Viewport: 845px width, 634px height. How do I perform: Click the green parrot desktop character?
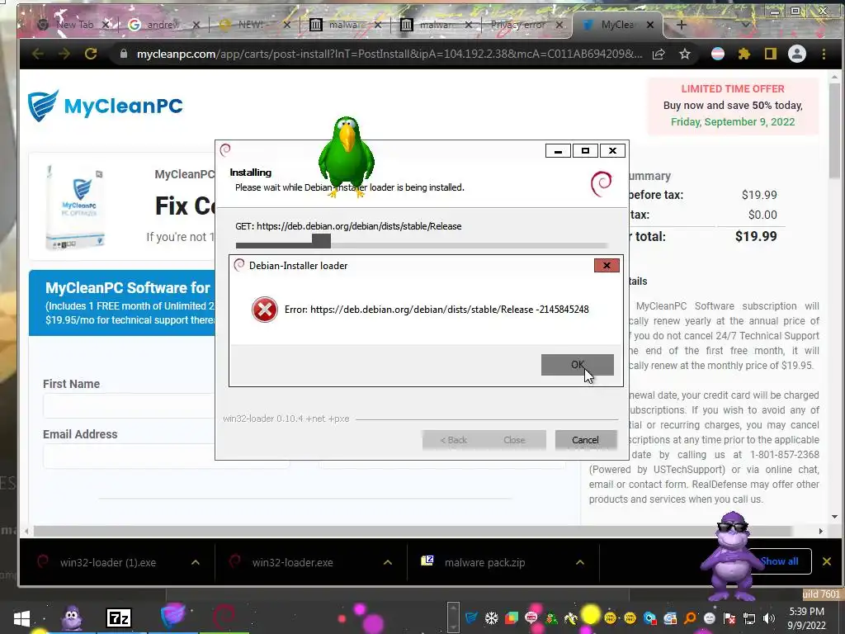(347, 156)
